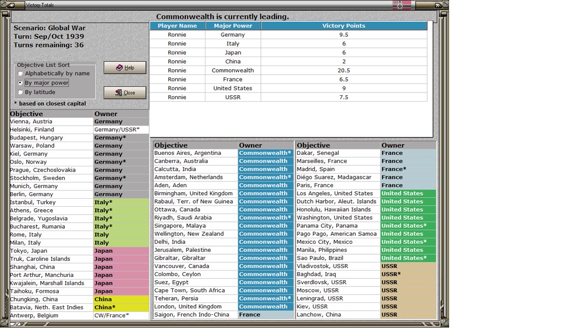This screenshot has height=328, width=583.
Task: Click the United States major power cell
Action: coord(233,88)
